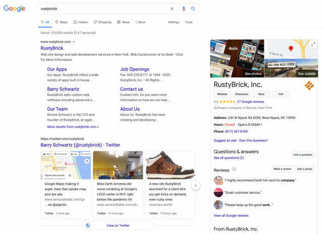This screenshot has height=234, width=323.
Task: Expand arrow beside www.rustybrick.com URL
Action: click(74, 42)
